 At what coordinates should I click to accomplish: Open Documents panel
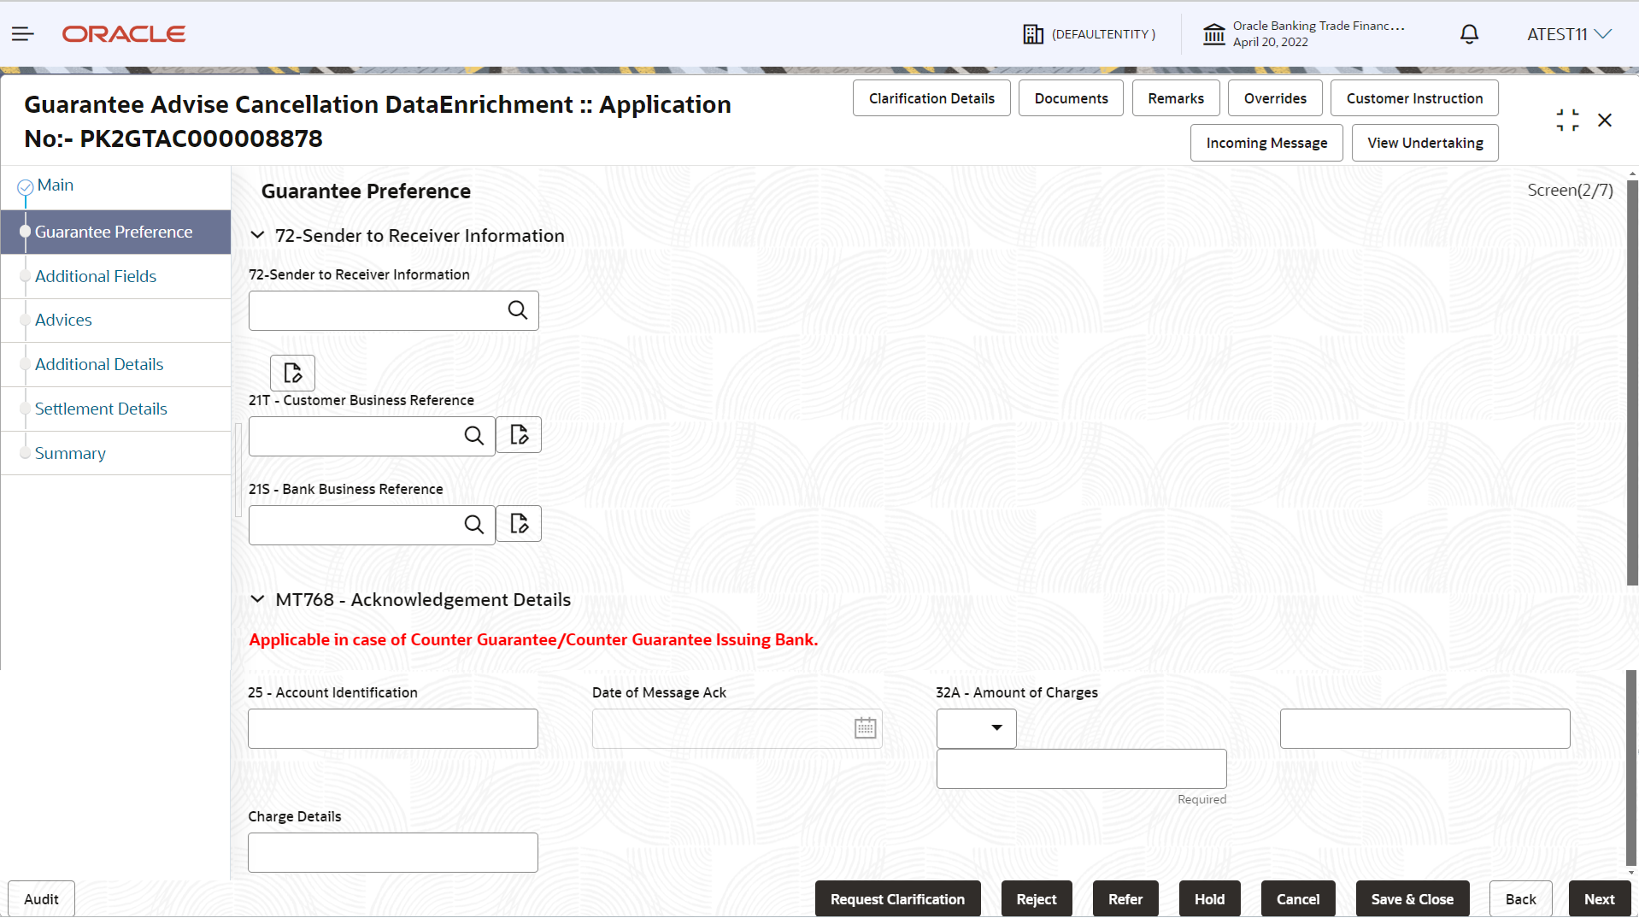coord(1071,98)
